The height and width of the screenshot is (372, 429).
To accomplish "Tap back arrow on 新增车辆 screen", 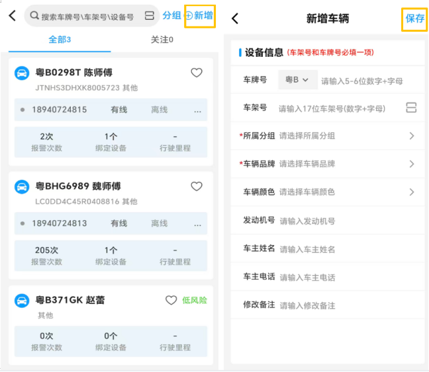I will pos(235,19).
